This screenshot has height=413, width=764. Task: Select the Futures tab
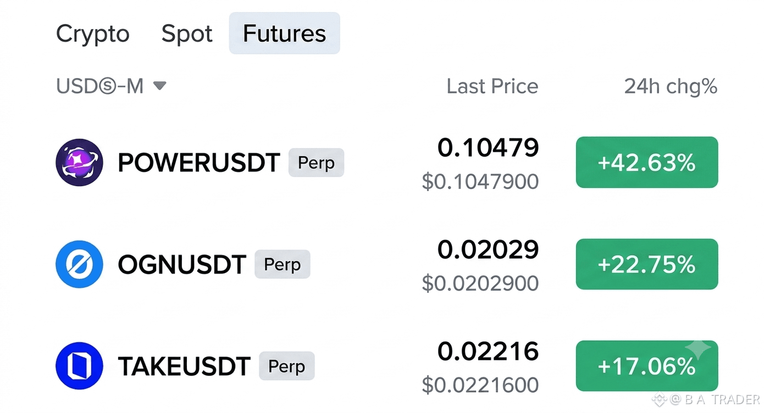[x=284, y=34]
